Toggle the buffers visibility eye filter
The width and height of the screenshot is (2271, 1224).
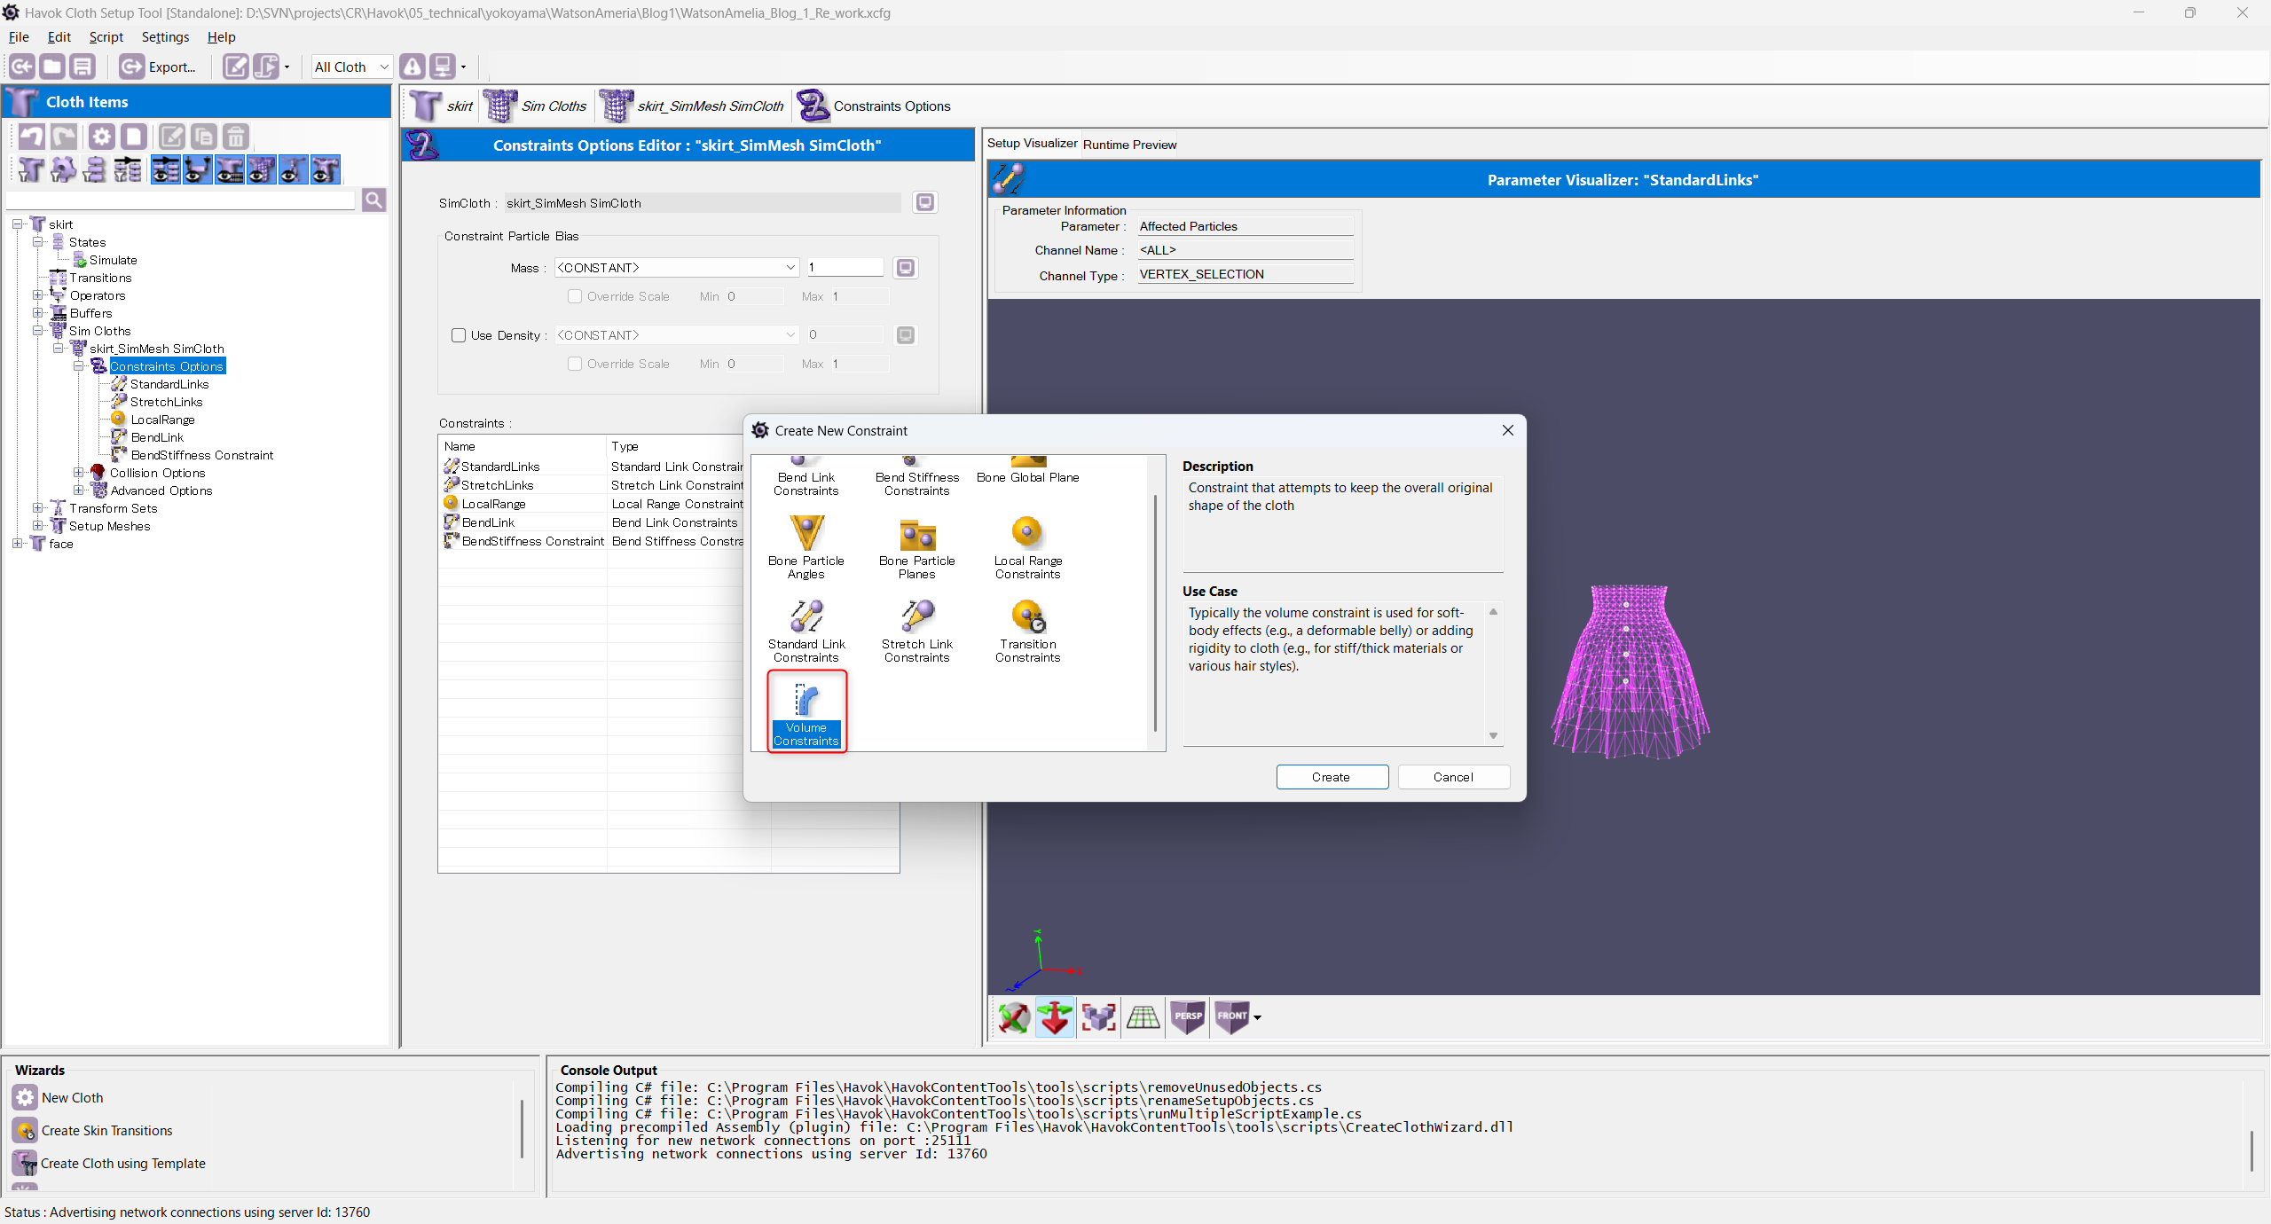click(x=230, y=169)
